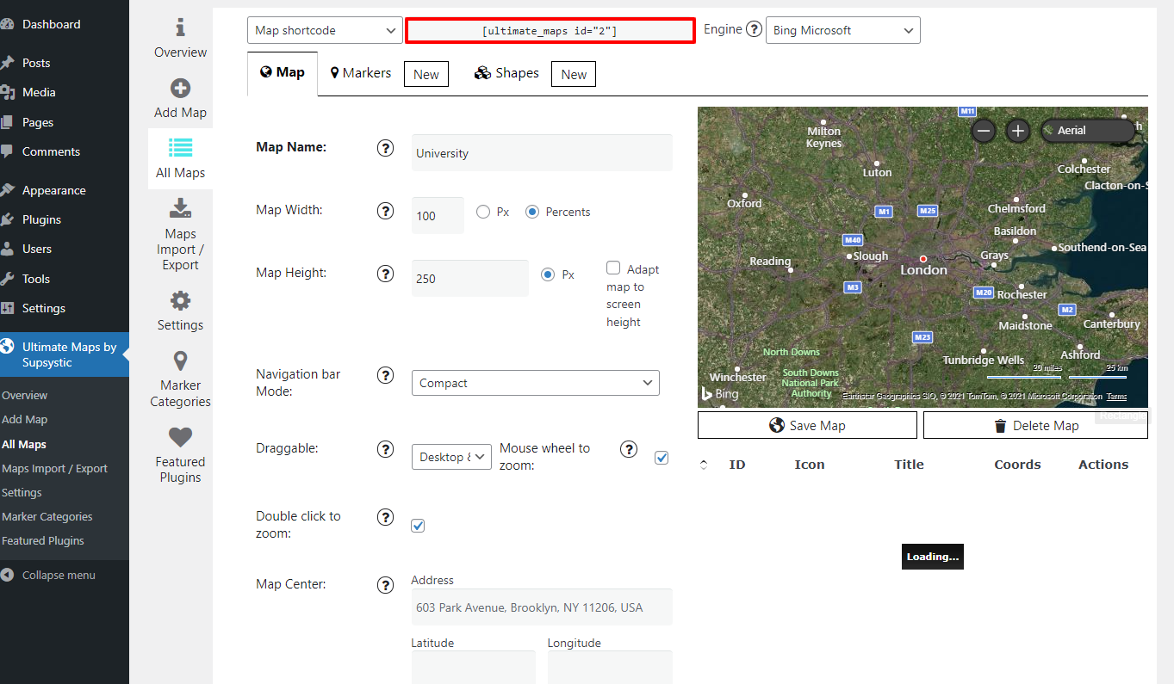Open the Navigation bar Mode Compact dropdown
The width and height of the screenshot is (1174, 684).
pyautogui.click(x=536, y=383)
